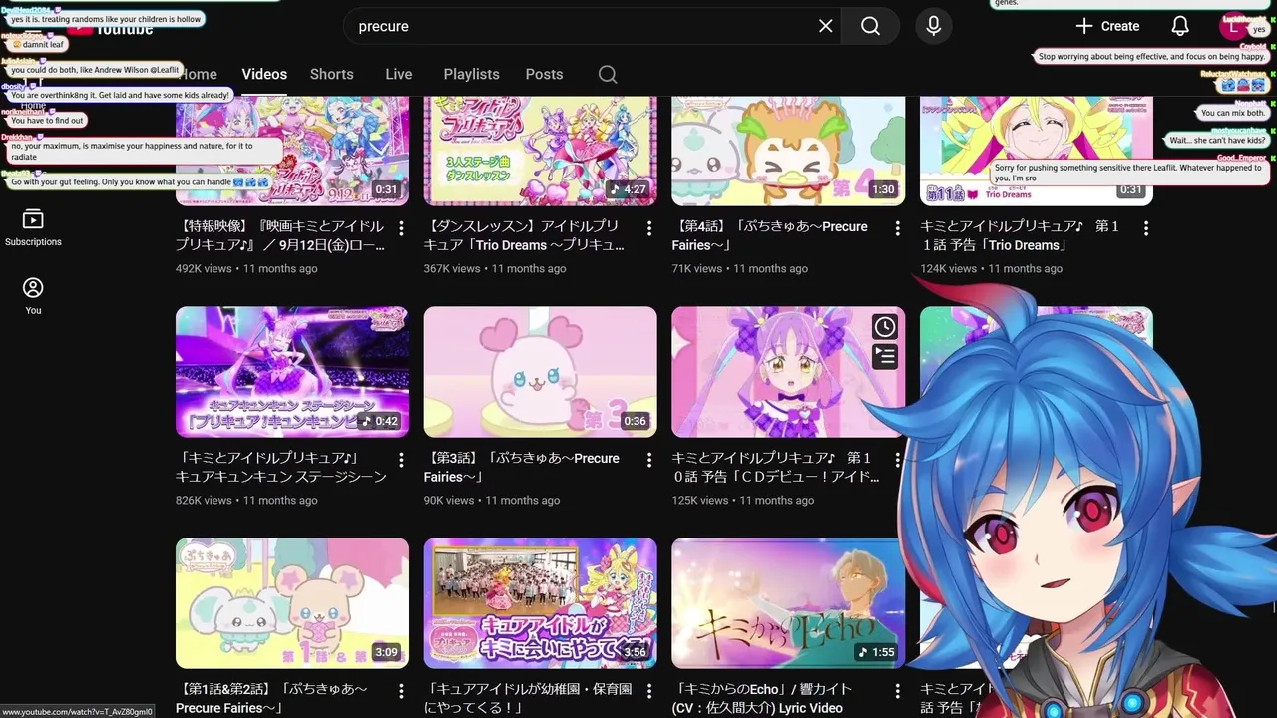Open the Create upload menu
Image resolution: width=1277 pixels, height=718 pixels.
pyautogui.click(x=1107, y=26)
